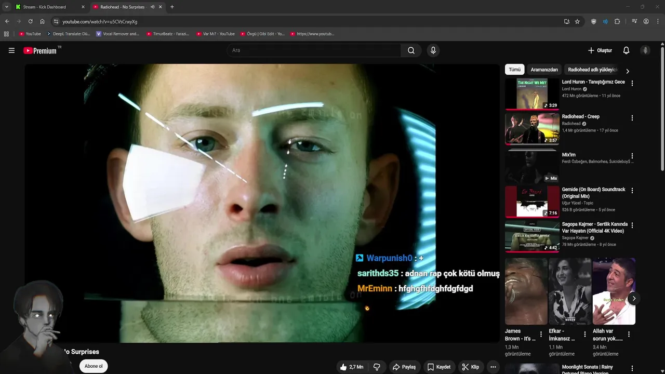Go back in browser history
Image resolution: width=665 pixels, height=374 pixels.
pyautogui.click(x=7, y=21)
